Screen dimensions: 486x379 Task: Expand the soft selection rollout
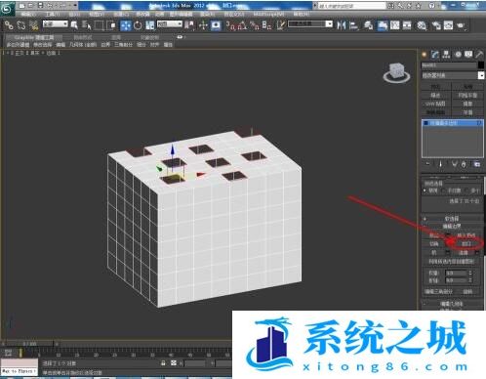[452, 219]
